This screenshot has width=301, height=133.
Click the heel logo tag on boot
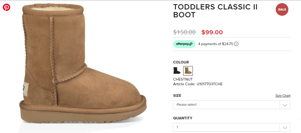point(25,89)
